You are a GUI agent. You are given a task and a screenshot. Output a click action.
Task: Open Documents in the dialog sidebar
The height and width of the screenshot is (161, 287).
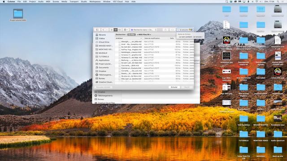pos(102,68)
